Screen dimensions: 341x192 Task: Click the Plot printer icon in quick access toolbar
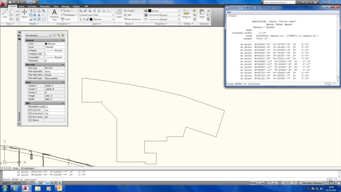[34, 2]
